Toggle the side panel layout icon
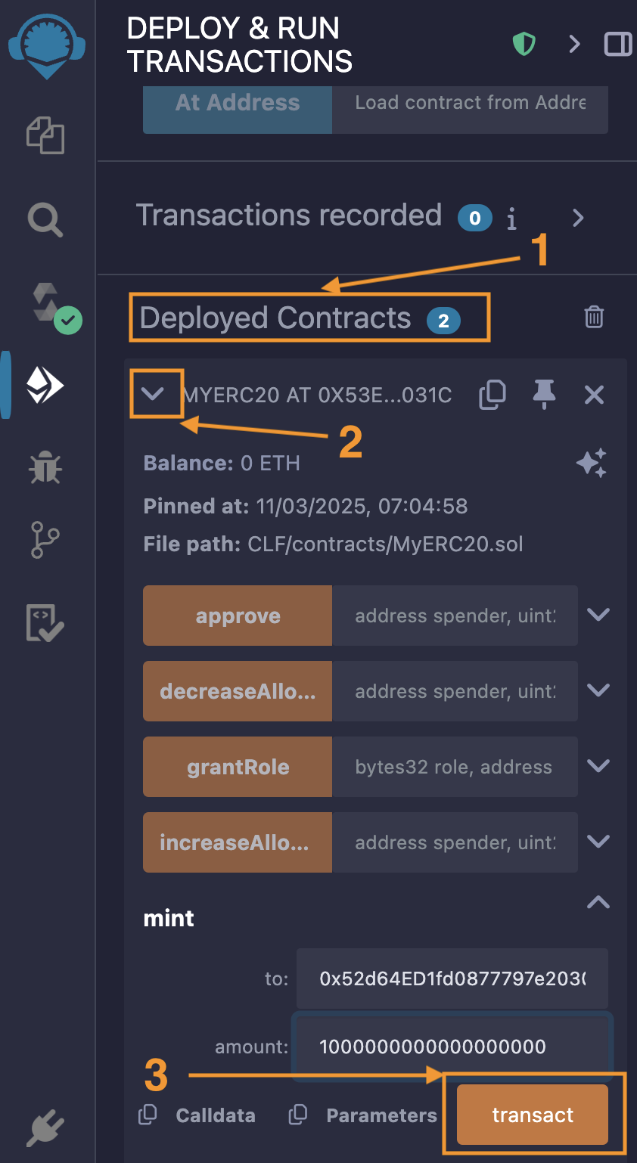The height and width of the screenshot is (1163, 637). pos(618,45)
